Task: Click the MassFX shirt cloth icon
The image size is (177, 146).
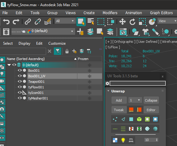Action: [145, 32]
